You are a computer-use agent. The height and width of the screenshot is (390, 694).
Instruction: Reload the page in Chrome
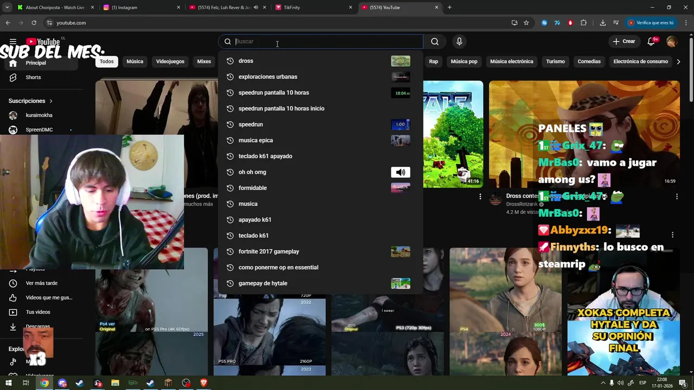tap(34, 23)
